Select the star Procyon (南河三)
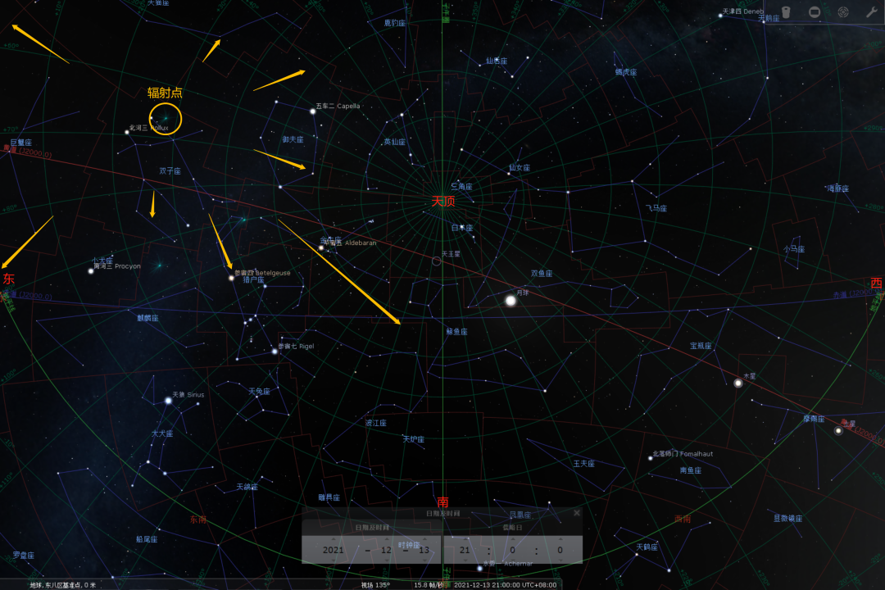Image resolution: width=885 pixels, height=590 pixels. click(91, 271)
